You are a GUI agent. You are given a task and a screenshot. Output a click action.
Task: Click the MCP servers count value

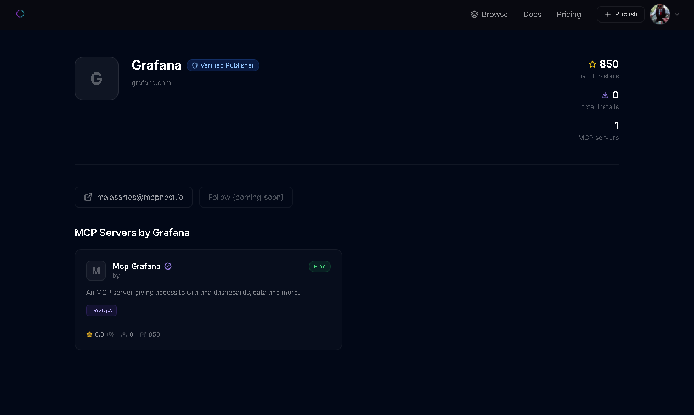pyautogui.click(x=616, y=126)
